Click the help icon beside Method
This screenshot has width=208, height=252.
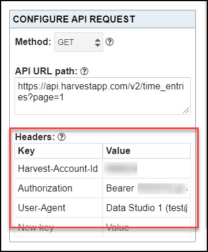[109, 42]
